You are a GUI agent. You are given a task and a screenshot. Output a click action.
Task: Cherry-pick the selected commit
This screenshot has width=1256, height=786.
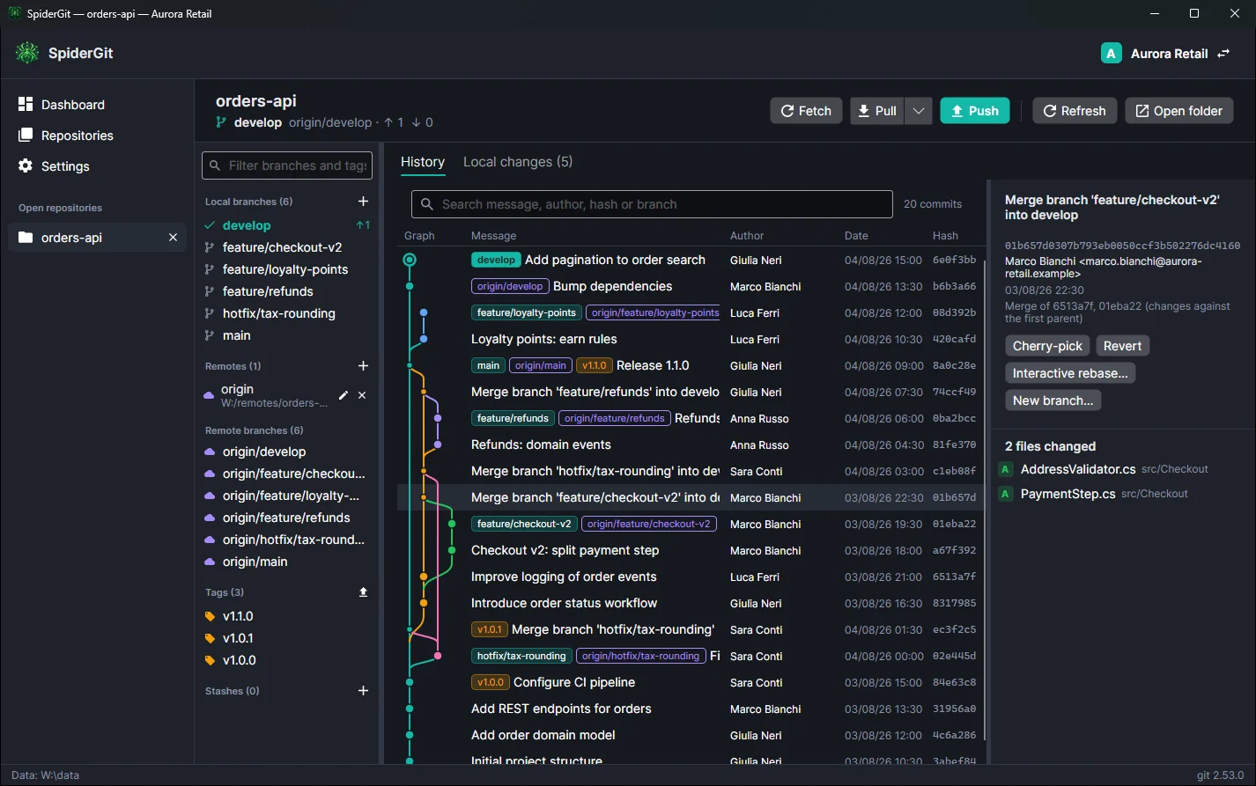(x=1047, y=346)
